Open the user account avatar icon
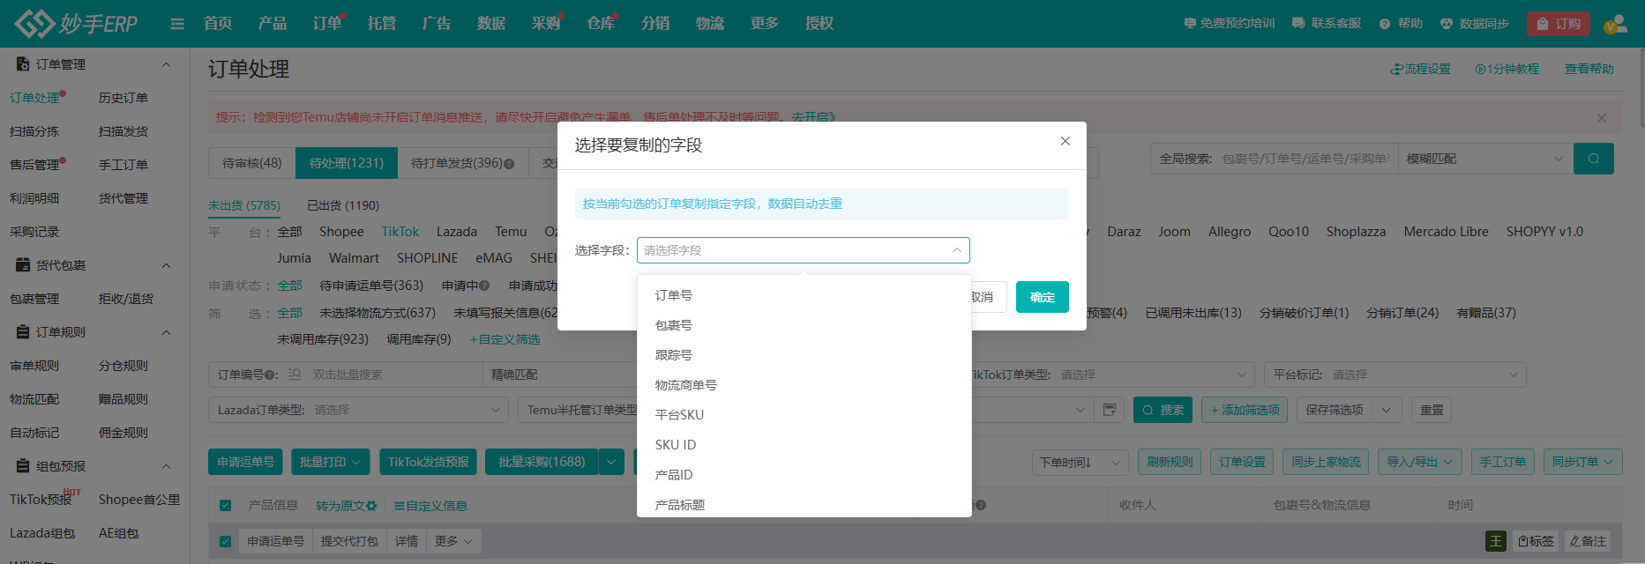1645x564 pixels. (1614, 24)
